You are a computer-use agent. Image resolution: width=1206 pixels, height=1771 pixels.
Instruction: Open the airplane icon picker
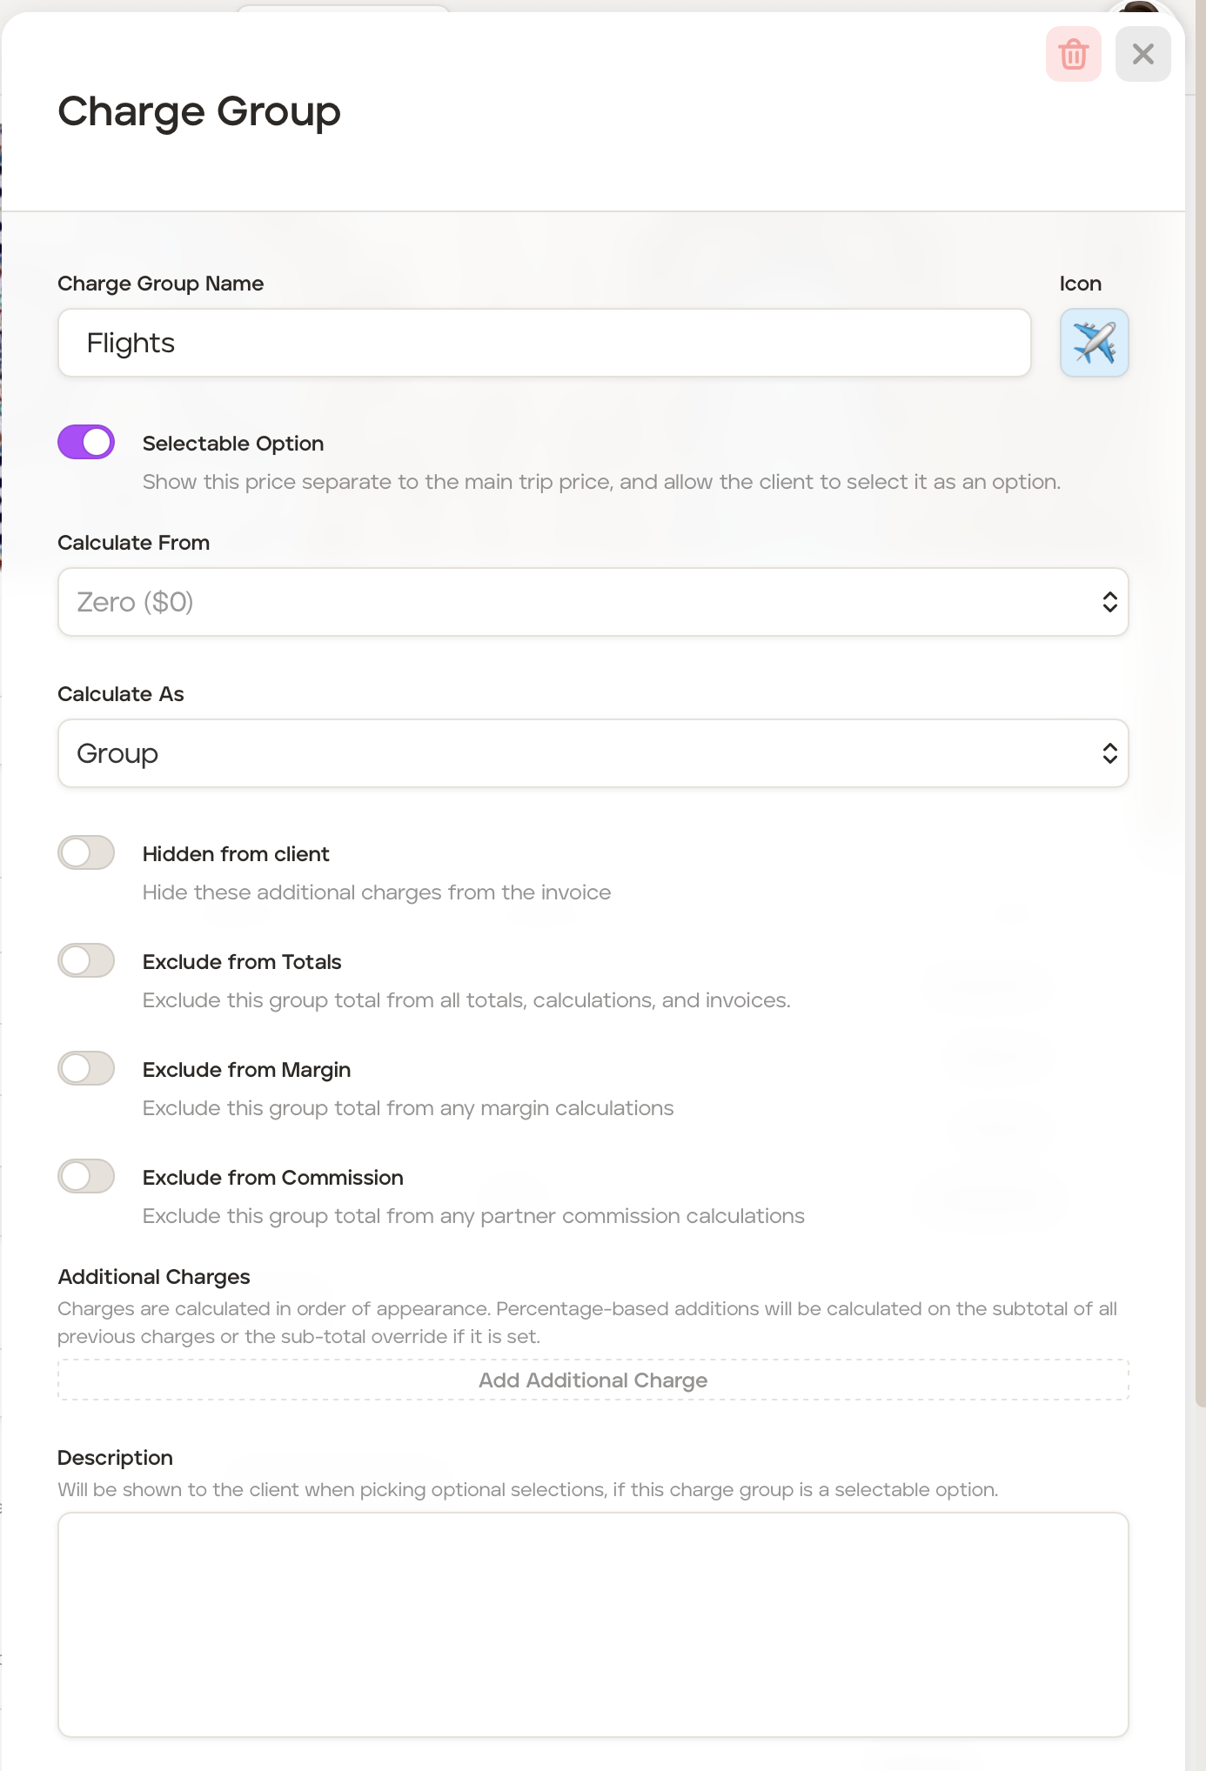tap(1094, 343)
